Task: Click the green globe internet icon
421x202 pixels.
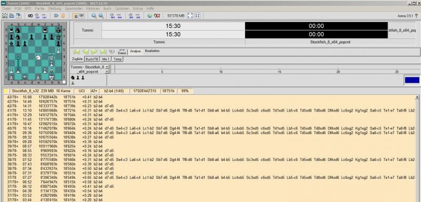Action: (x=150, y=16)
